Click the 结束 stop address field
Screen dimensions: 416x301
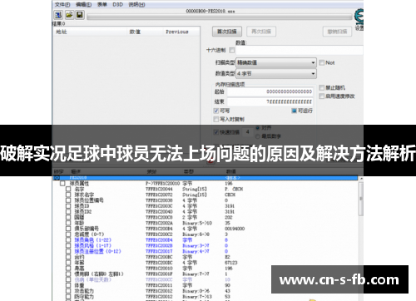point(270,101)
